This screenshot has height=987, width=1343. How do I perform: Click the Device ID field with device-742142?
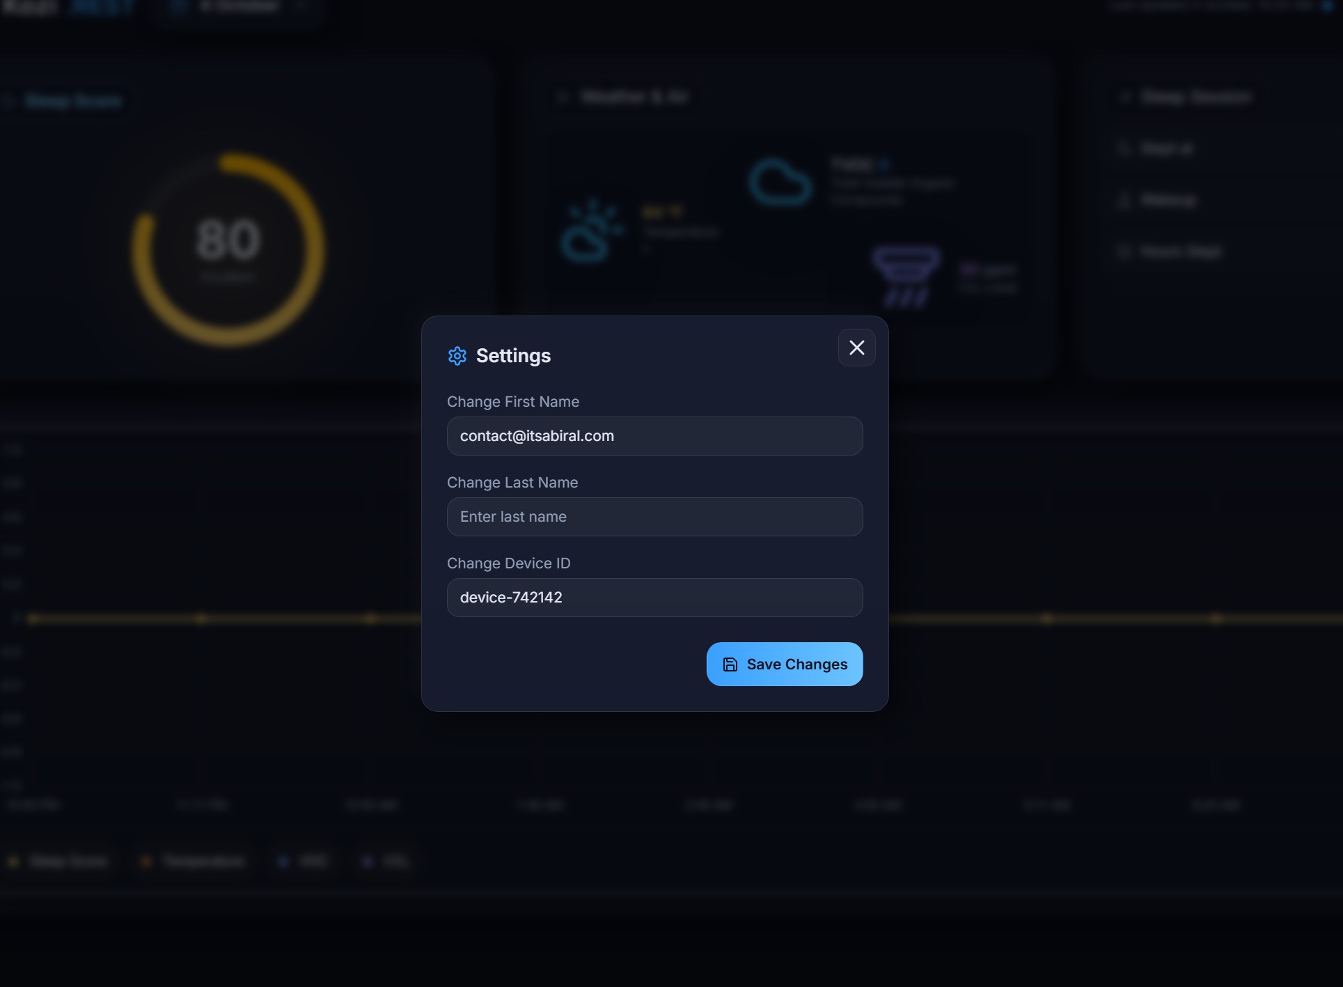(654, 598)
